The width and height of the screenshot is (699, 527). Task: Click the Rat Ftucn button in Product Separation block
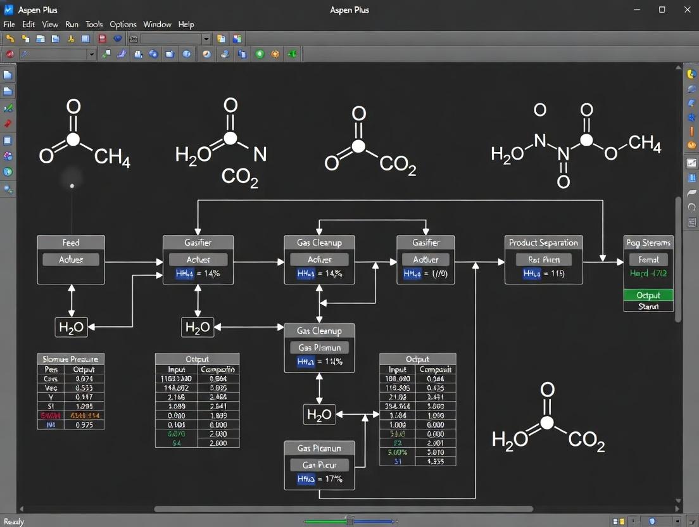(543, 260)
